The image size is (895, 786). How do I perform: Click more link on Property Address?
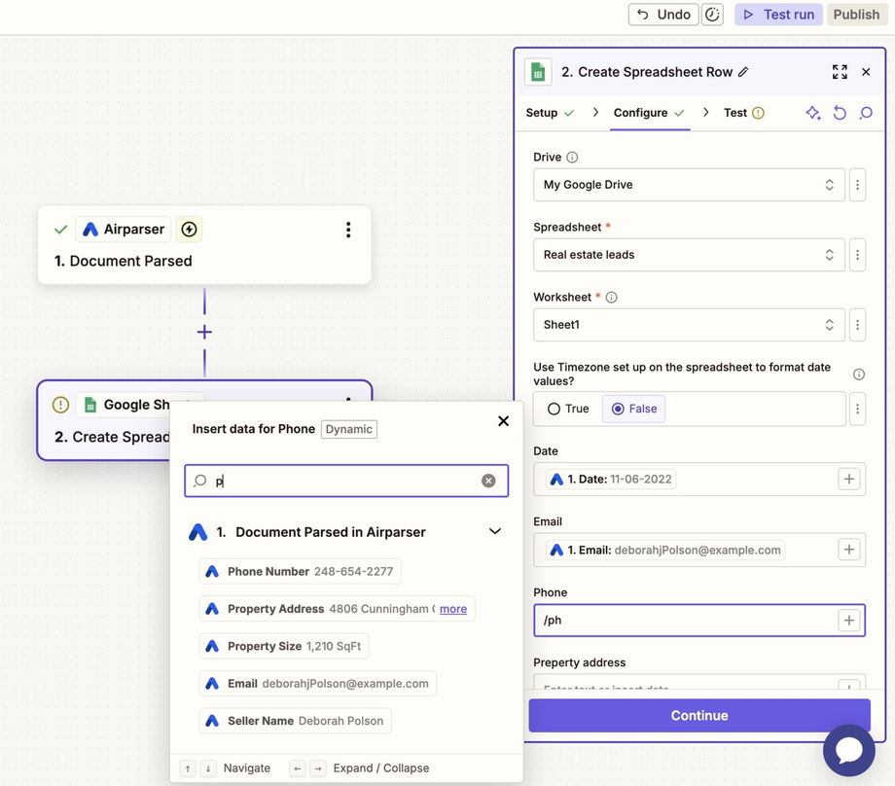pyautogui.click(x=453, y=609)
